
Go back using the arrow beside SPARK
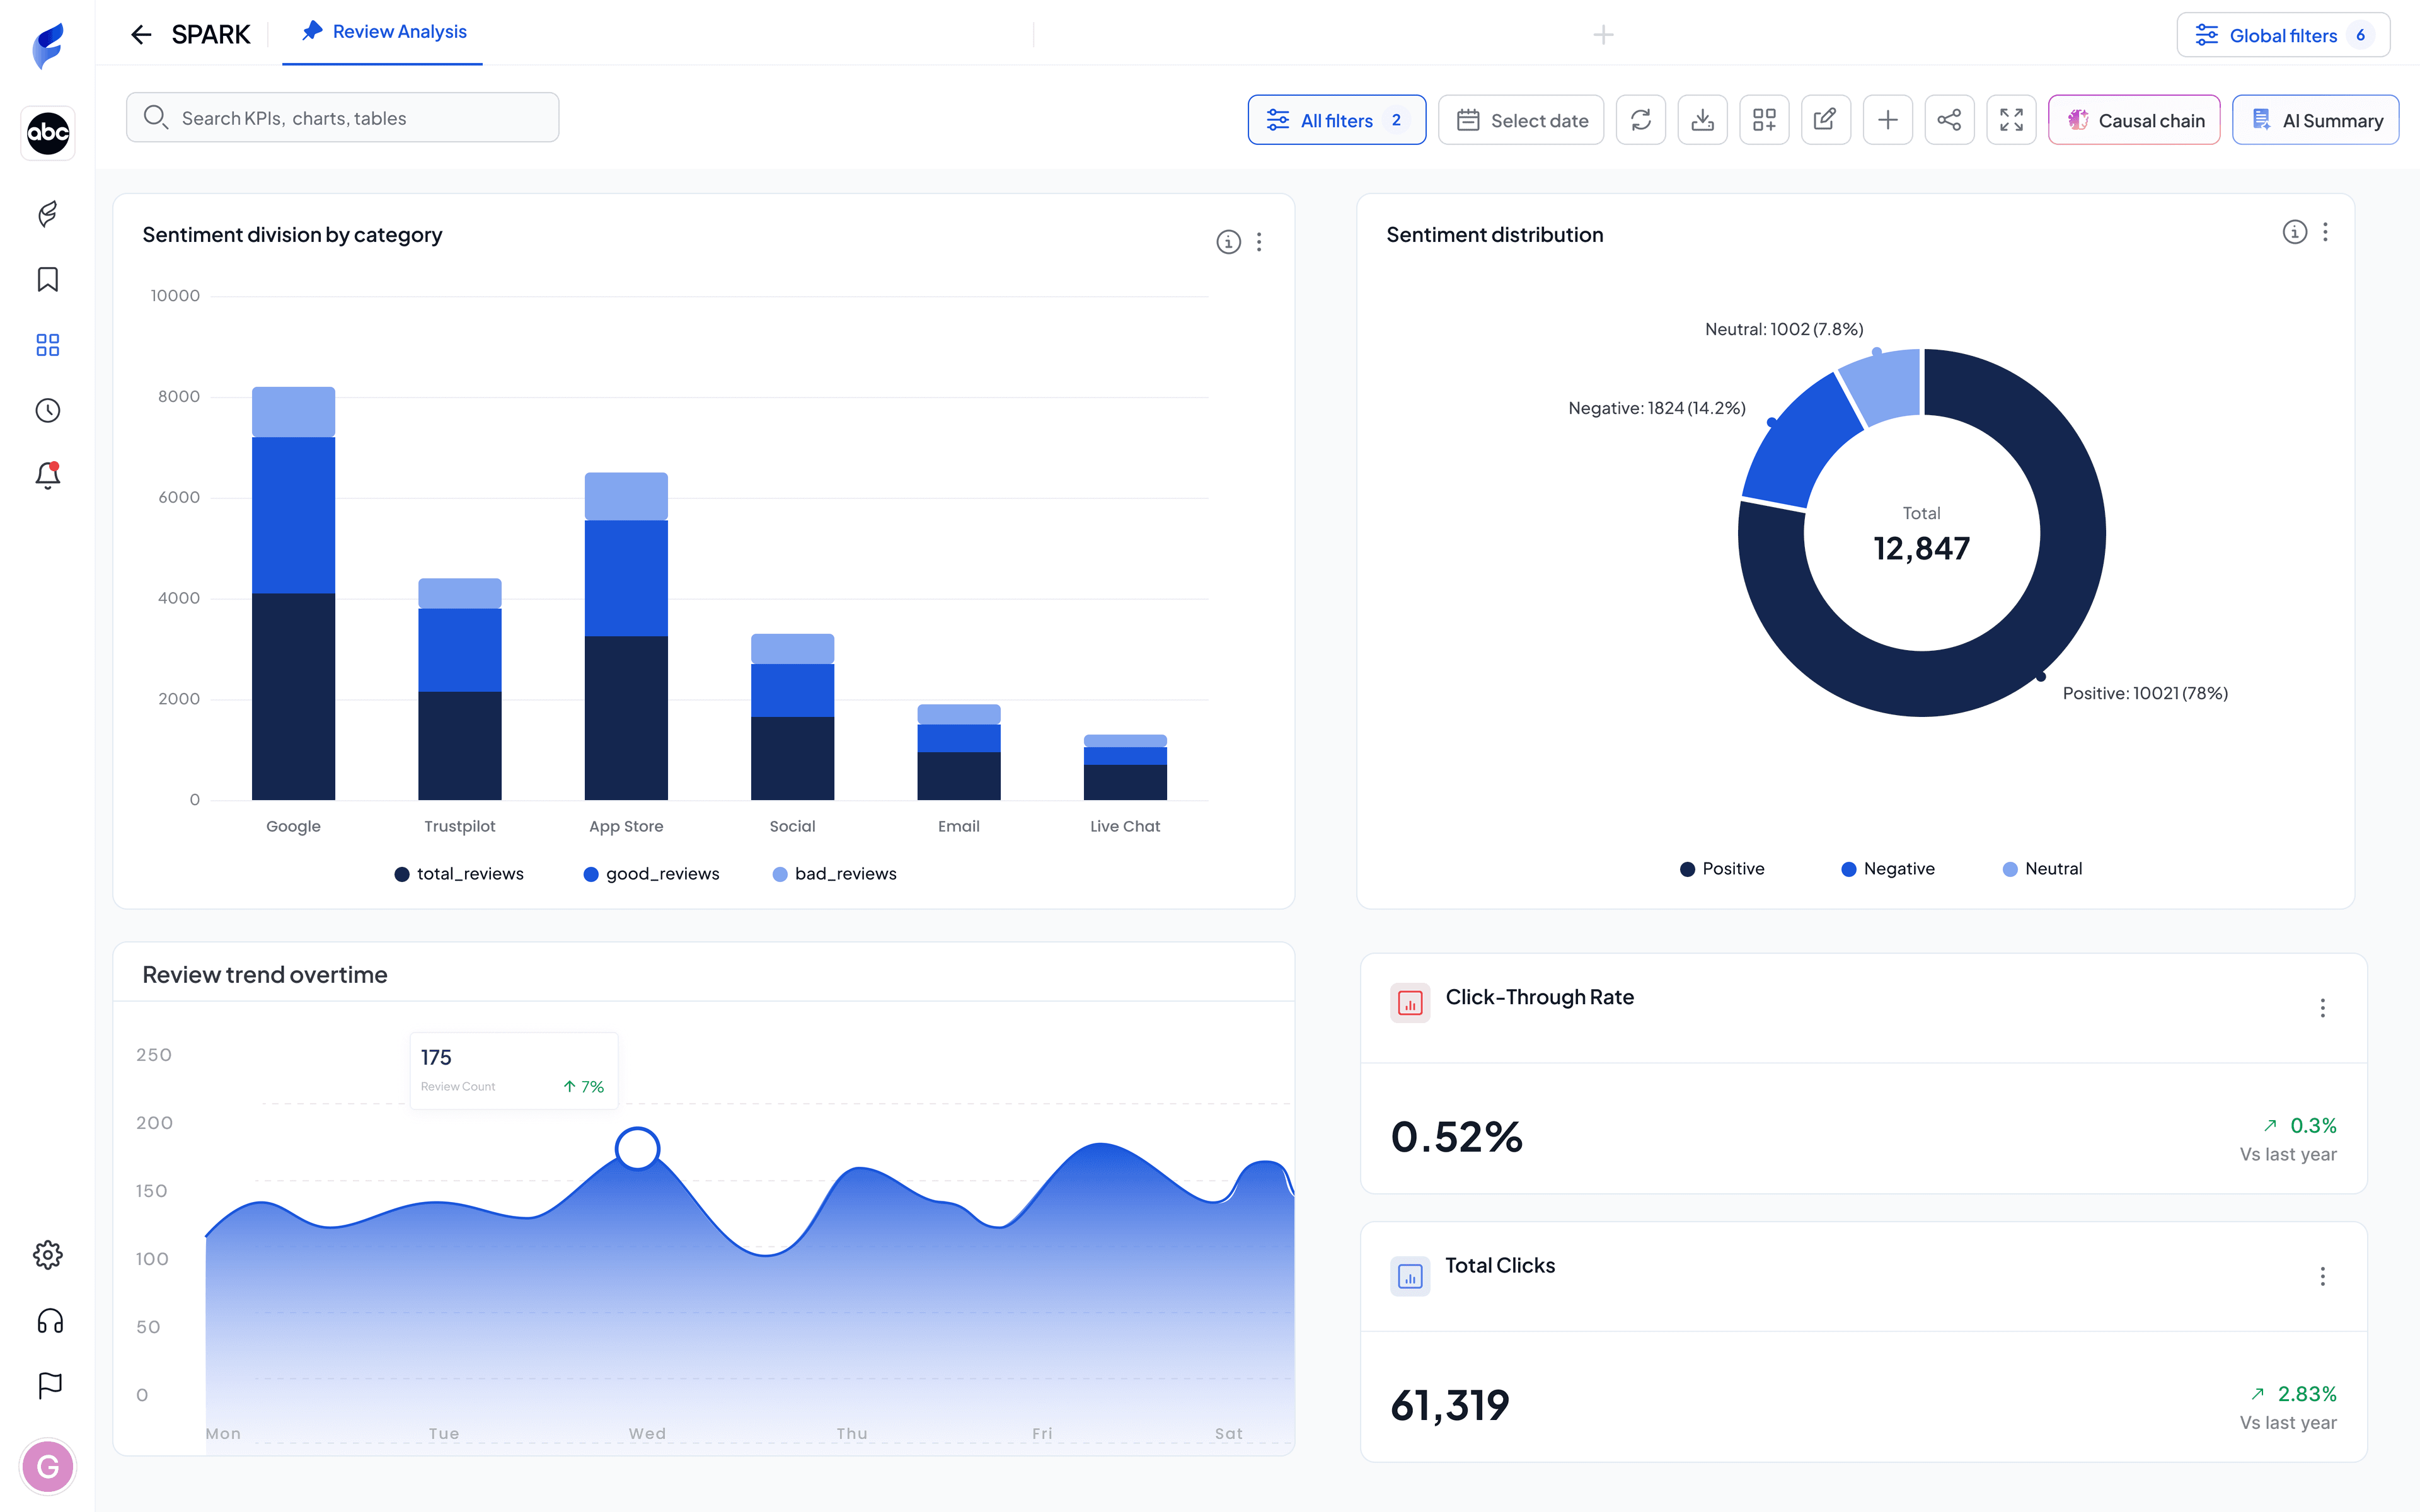tap(141, 35)
